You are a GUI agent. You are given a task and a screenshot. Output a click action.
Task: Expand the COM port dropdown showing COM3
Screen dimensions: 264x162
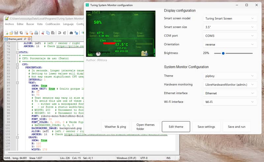(230, 36)
